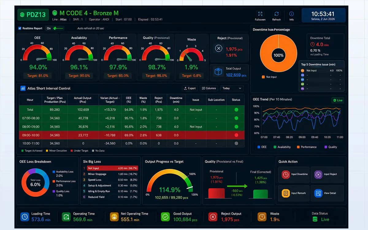Click the Live badge on OEE Trend
This screenshot has width=368, height=230.
pos(338,100)
